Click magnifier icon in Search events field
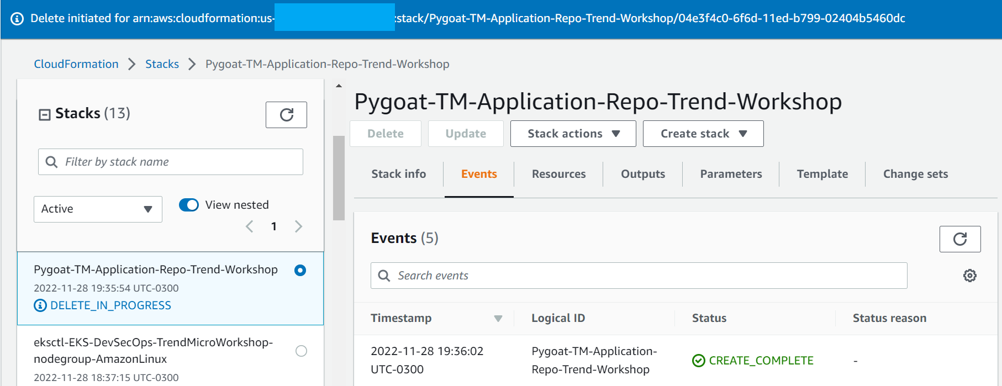The height and width of the screenshot is (386, 1002). [384, 276]
